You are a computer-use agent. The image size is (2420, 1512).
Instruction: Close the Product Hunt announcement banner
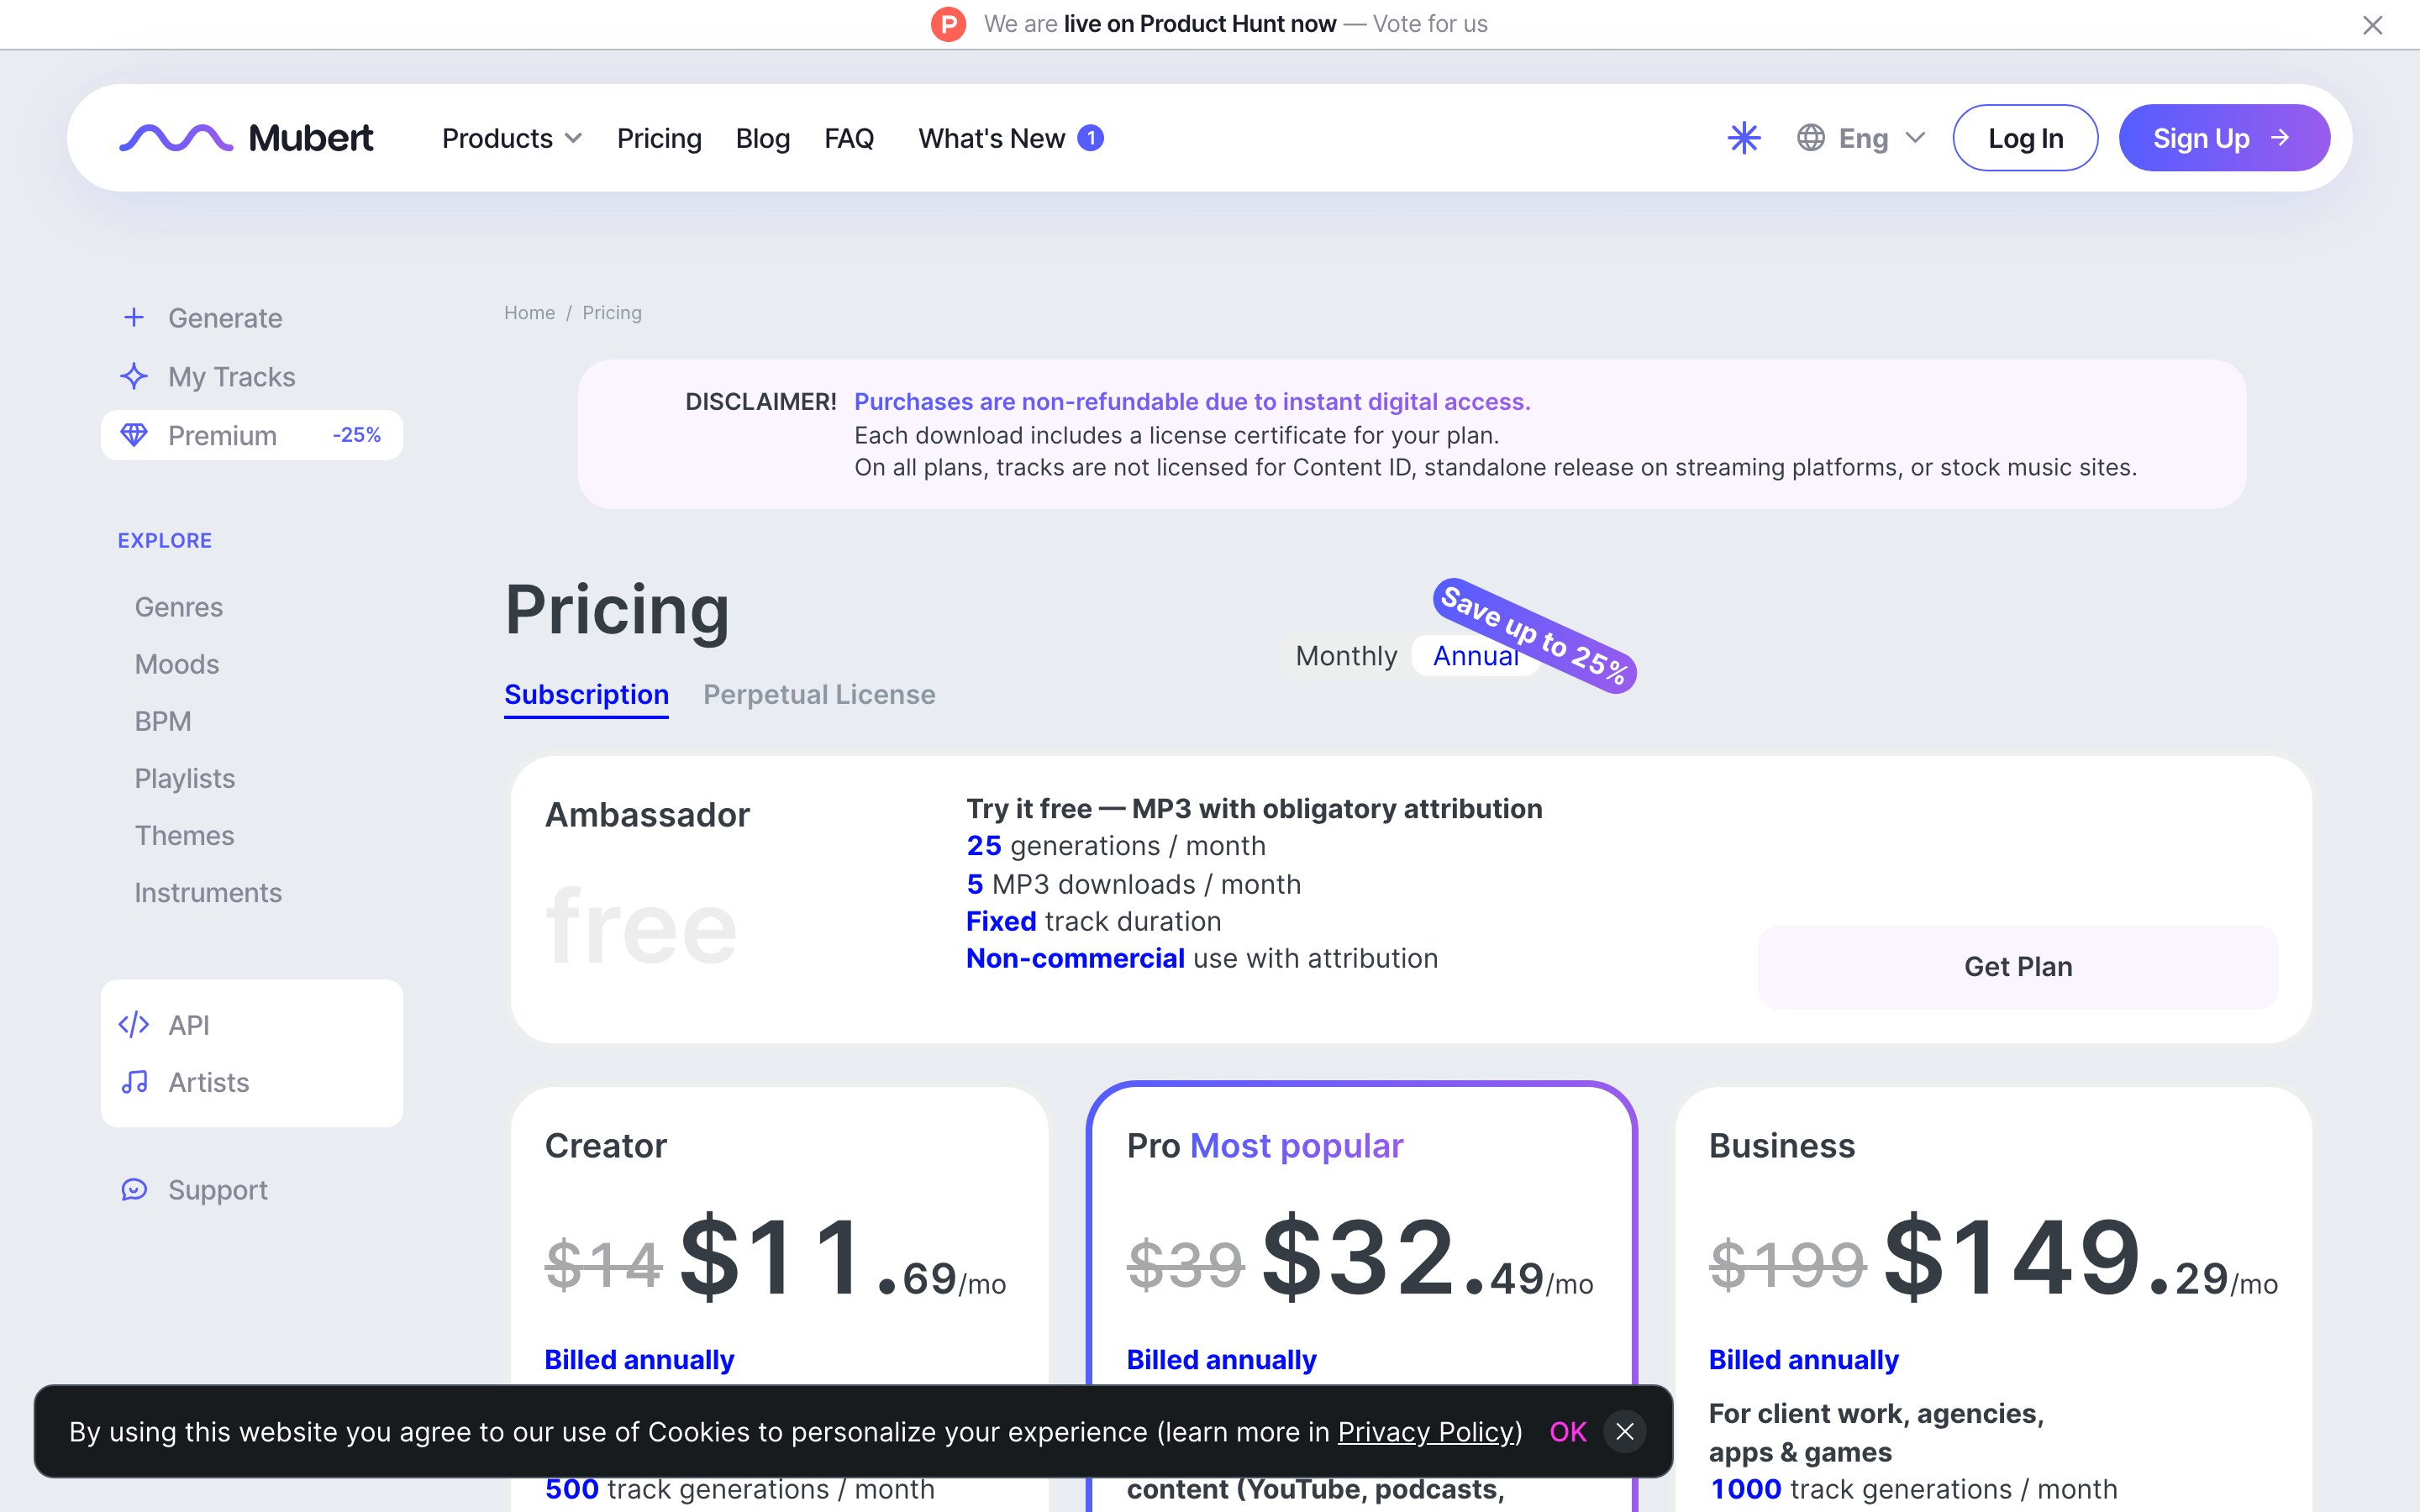2372,25
